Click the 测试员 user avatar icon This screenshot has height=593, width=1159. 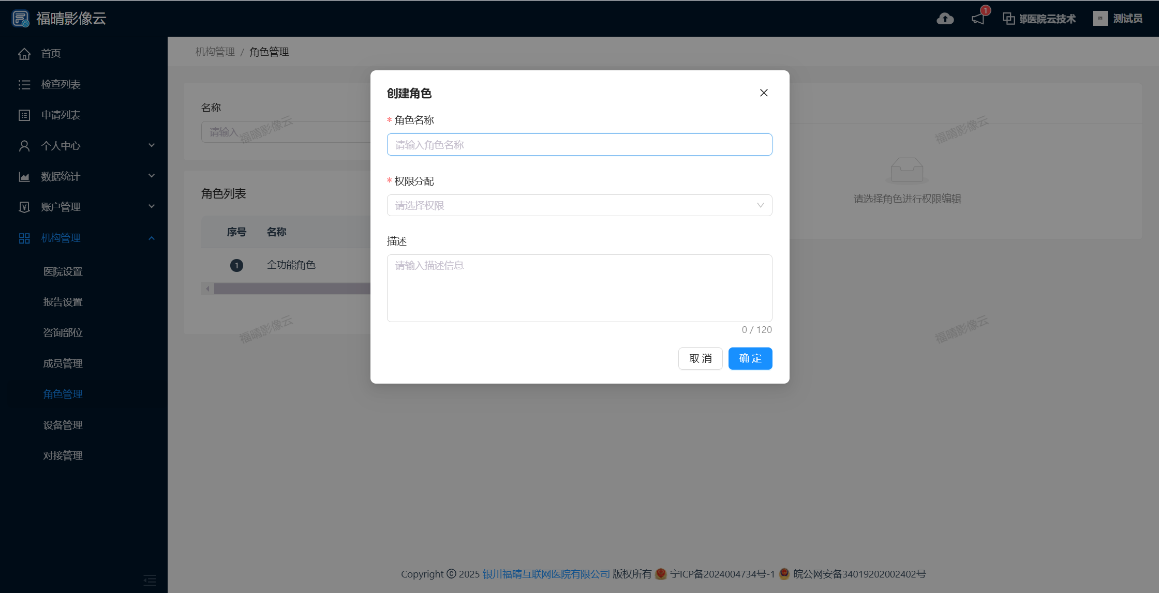[1099, 19]
